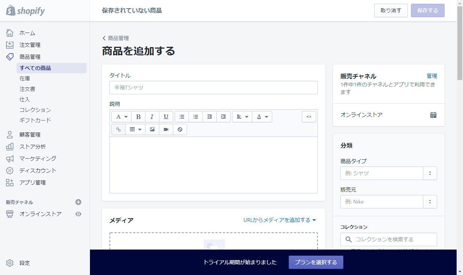Insert a bulleted list
Viewport: 463px width, 275px height.
pos(182,117)
